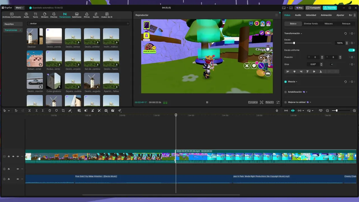Click the align horizontal center icon
Screen dimensions: 359x202
tap(294, 72)
